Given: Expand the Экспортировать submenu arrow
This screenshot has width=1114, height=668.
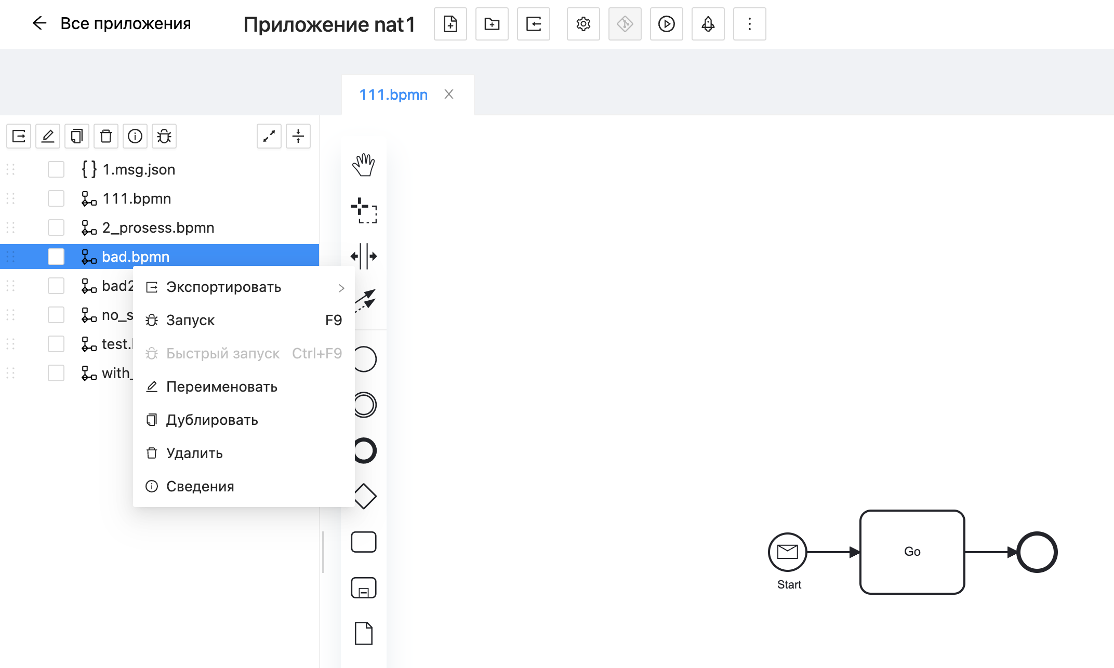Looking at the screenshot, I should [341, 288].
